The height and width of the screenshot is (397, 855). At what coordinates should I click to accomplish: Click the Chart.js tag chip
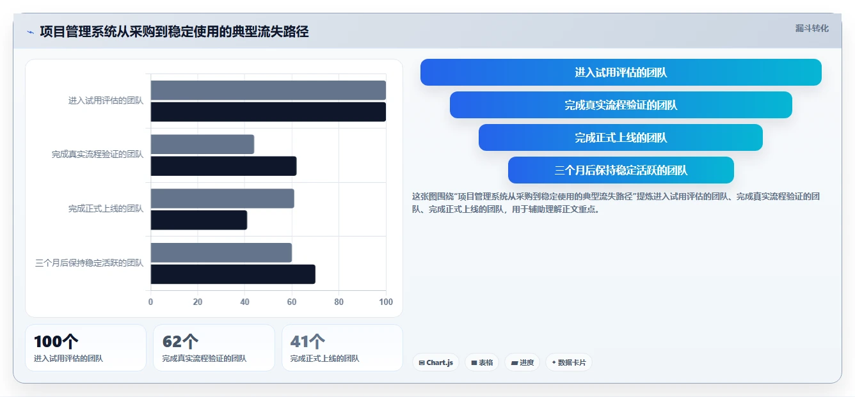pyautogui.click(x=435, y=362)
